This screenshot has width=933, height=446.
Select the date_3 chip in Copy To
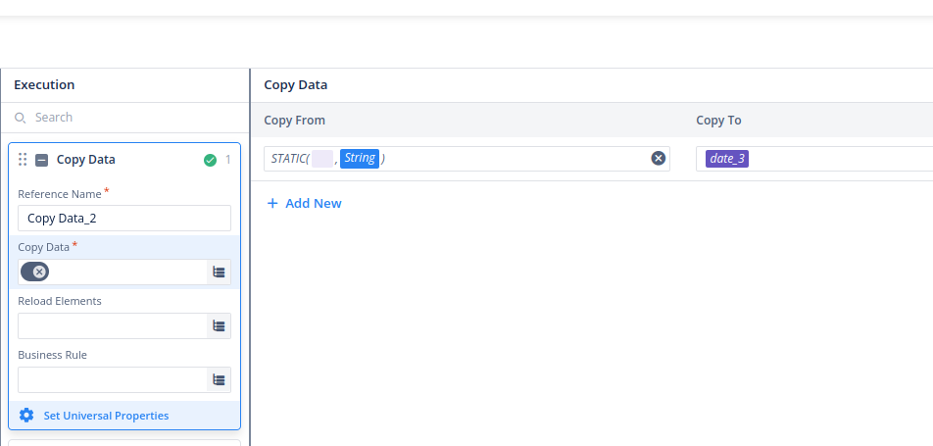[x=726, y=159]
